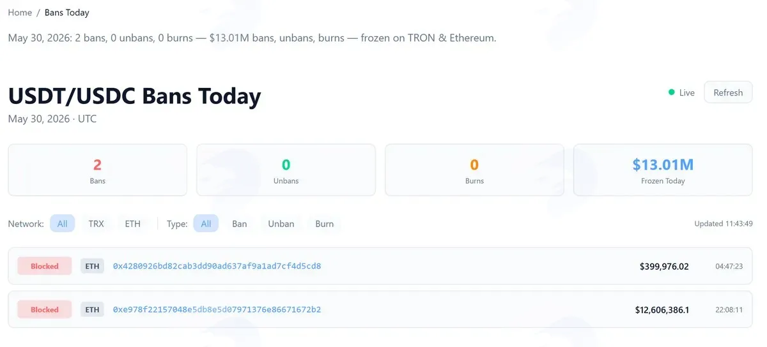Click the Refresh button
Image resolution: width=767 pixels, height=347 pixels.
pos(728,92)
